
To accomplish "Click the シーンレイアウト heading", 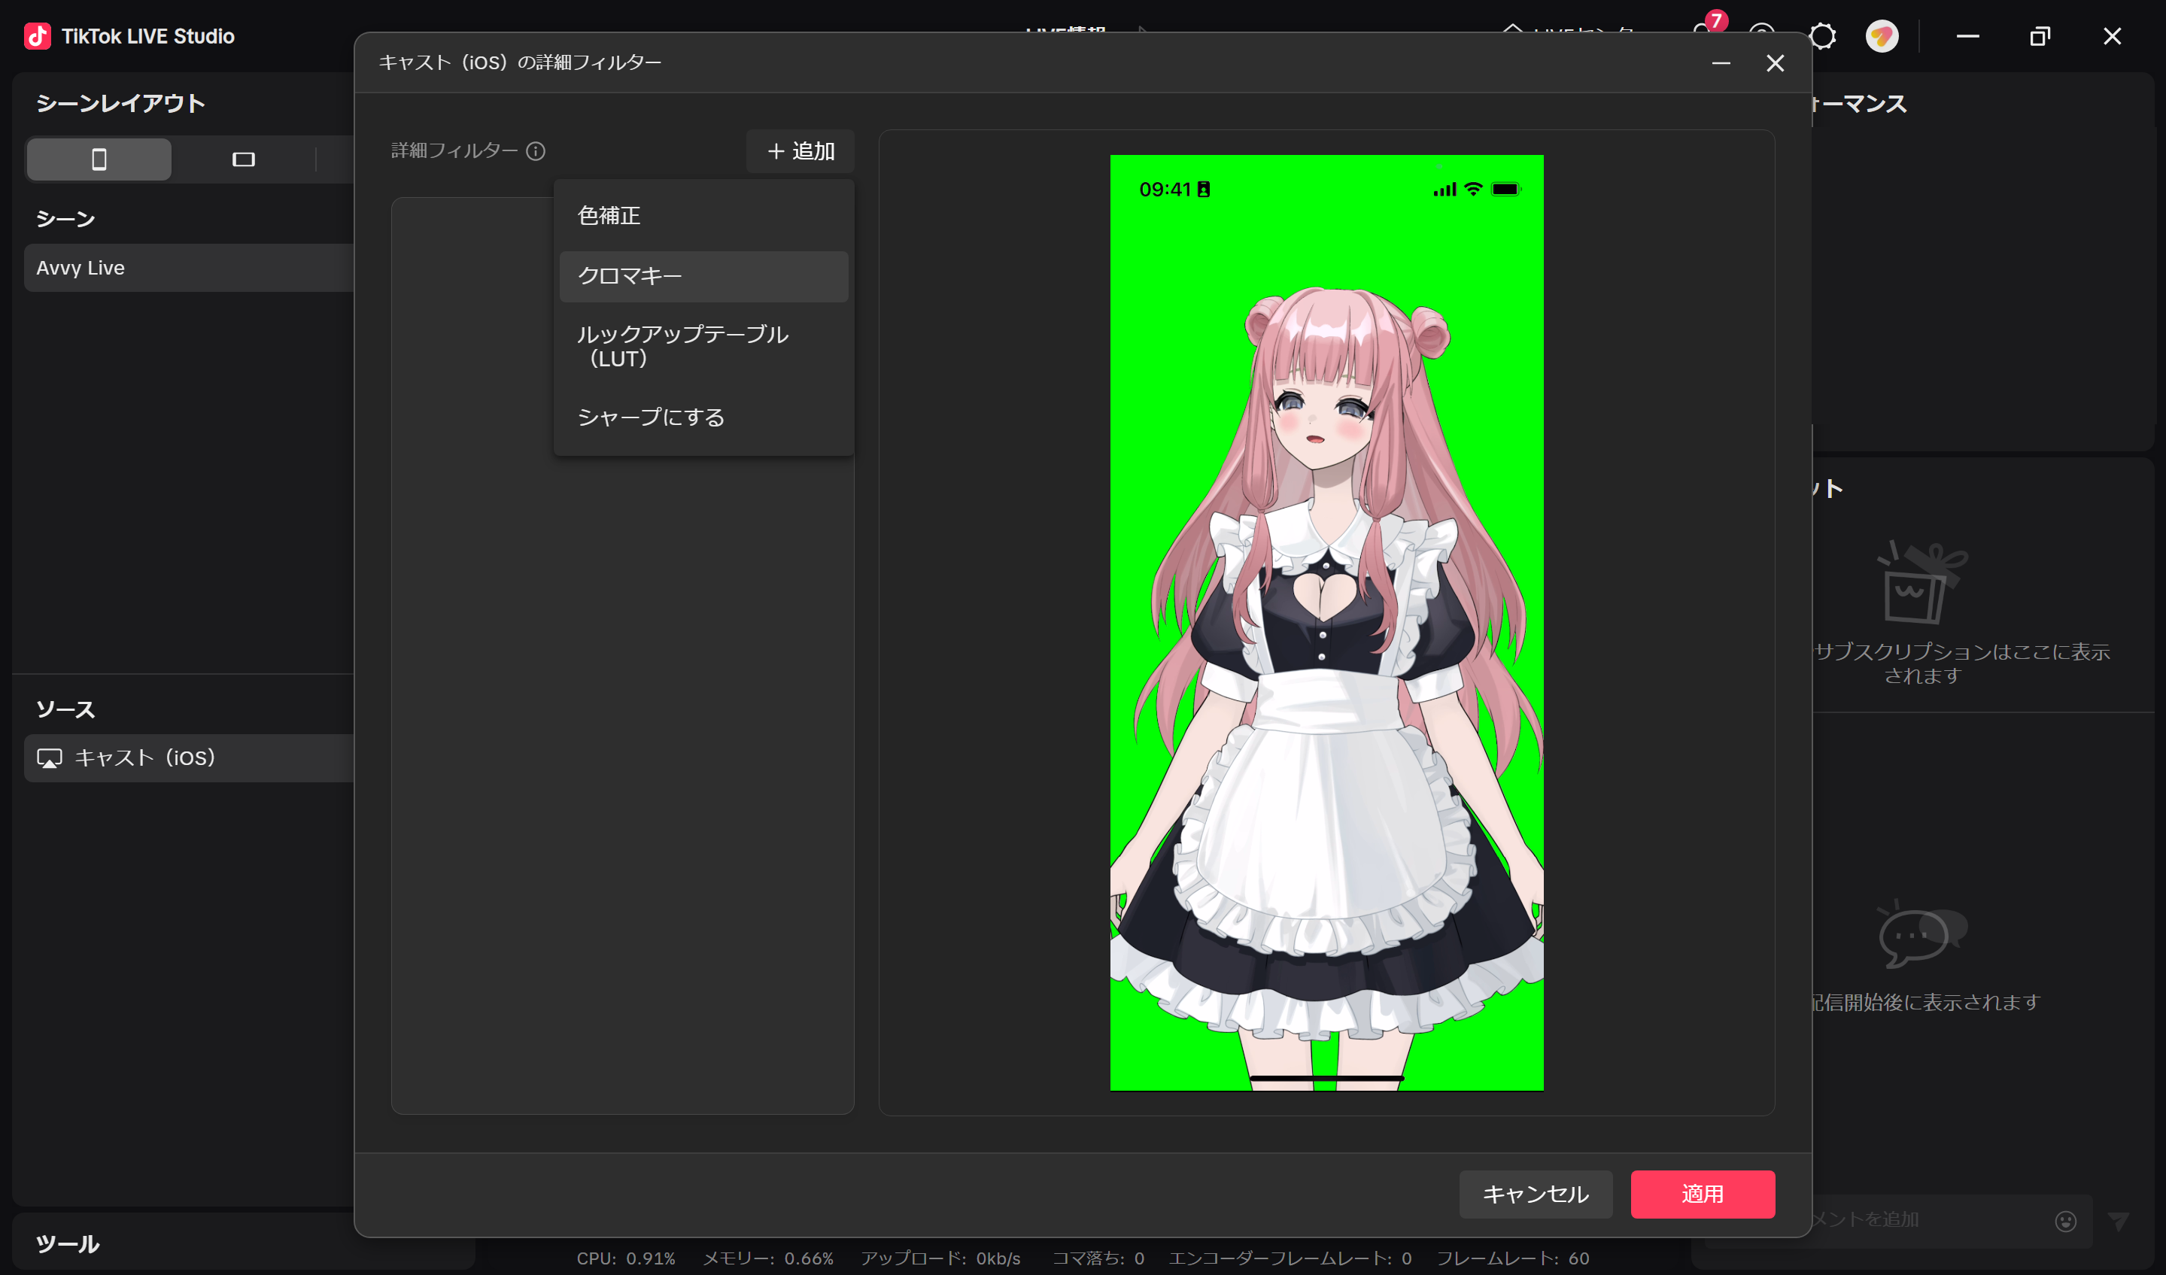I will click(x=120, y=104).
